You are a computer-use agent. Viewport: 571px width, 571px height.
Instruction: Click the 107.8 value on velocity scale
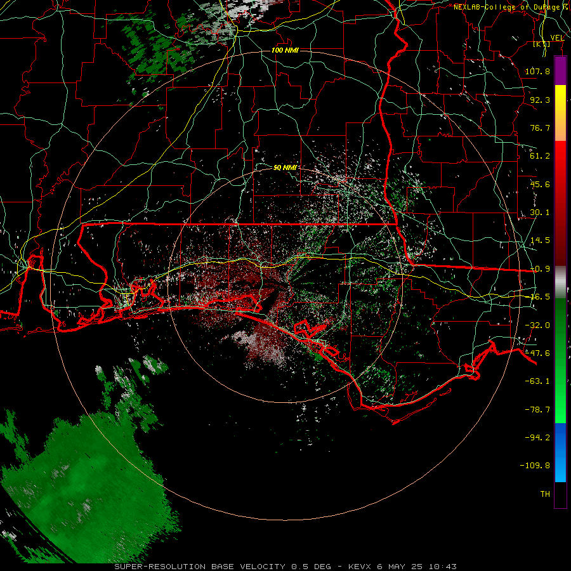click(537, 71)
